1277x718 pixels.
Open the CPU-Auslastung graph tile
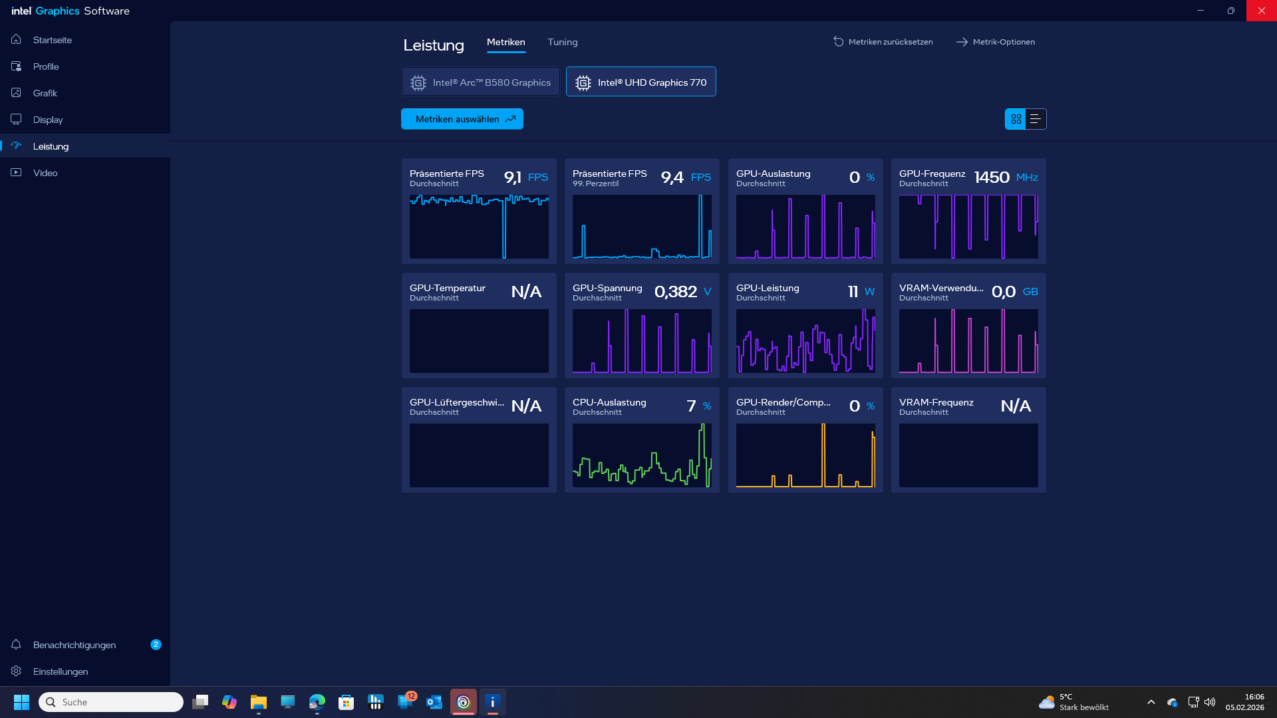tap(642, 439)
